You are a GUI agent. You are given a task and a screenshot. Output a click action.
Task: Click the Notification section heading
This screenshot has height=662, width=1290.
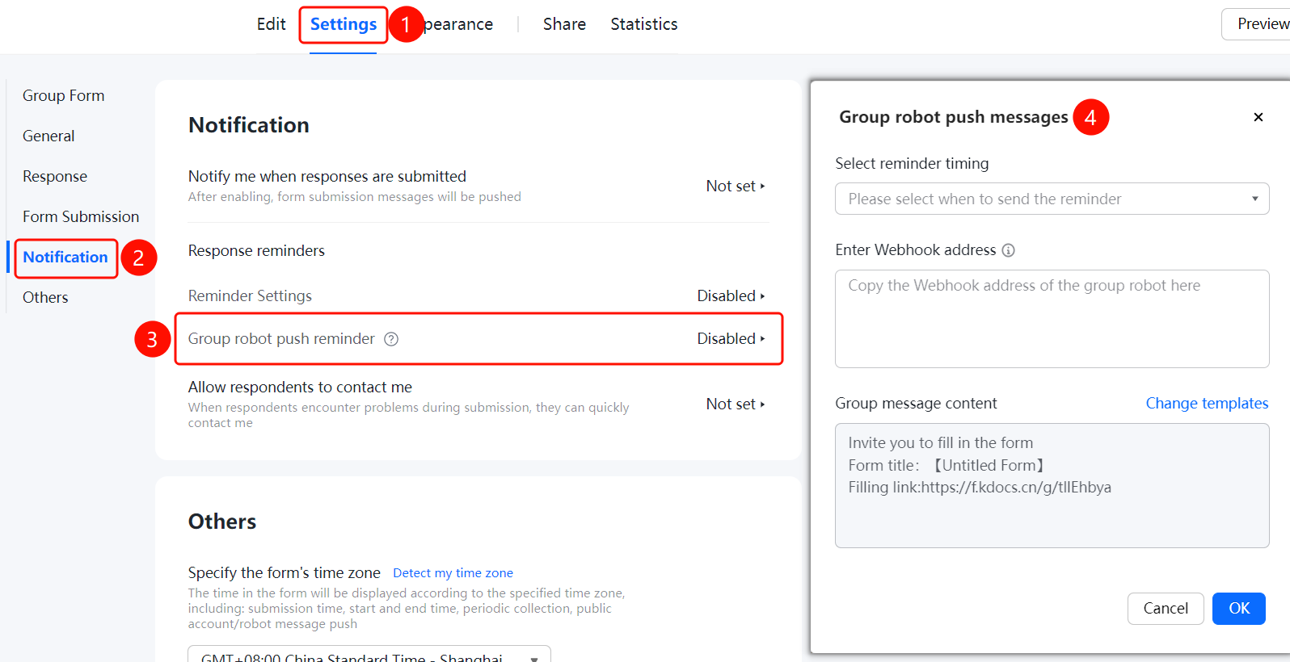click(x=249, y=125)
